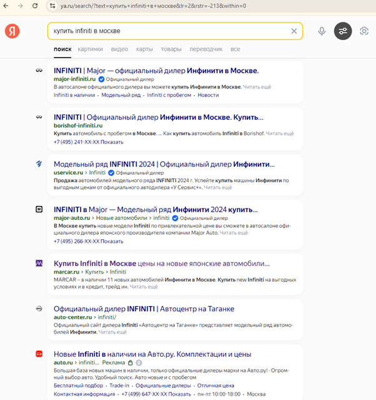Open Infiniti с пробегом sitelink
Viewport: 376px width, 400px height.
(x=168, y=95)
